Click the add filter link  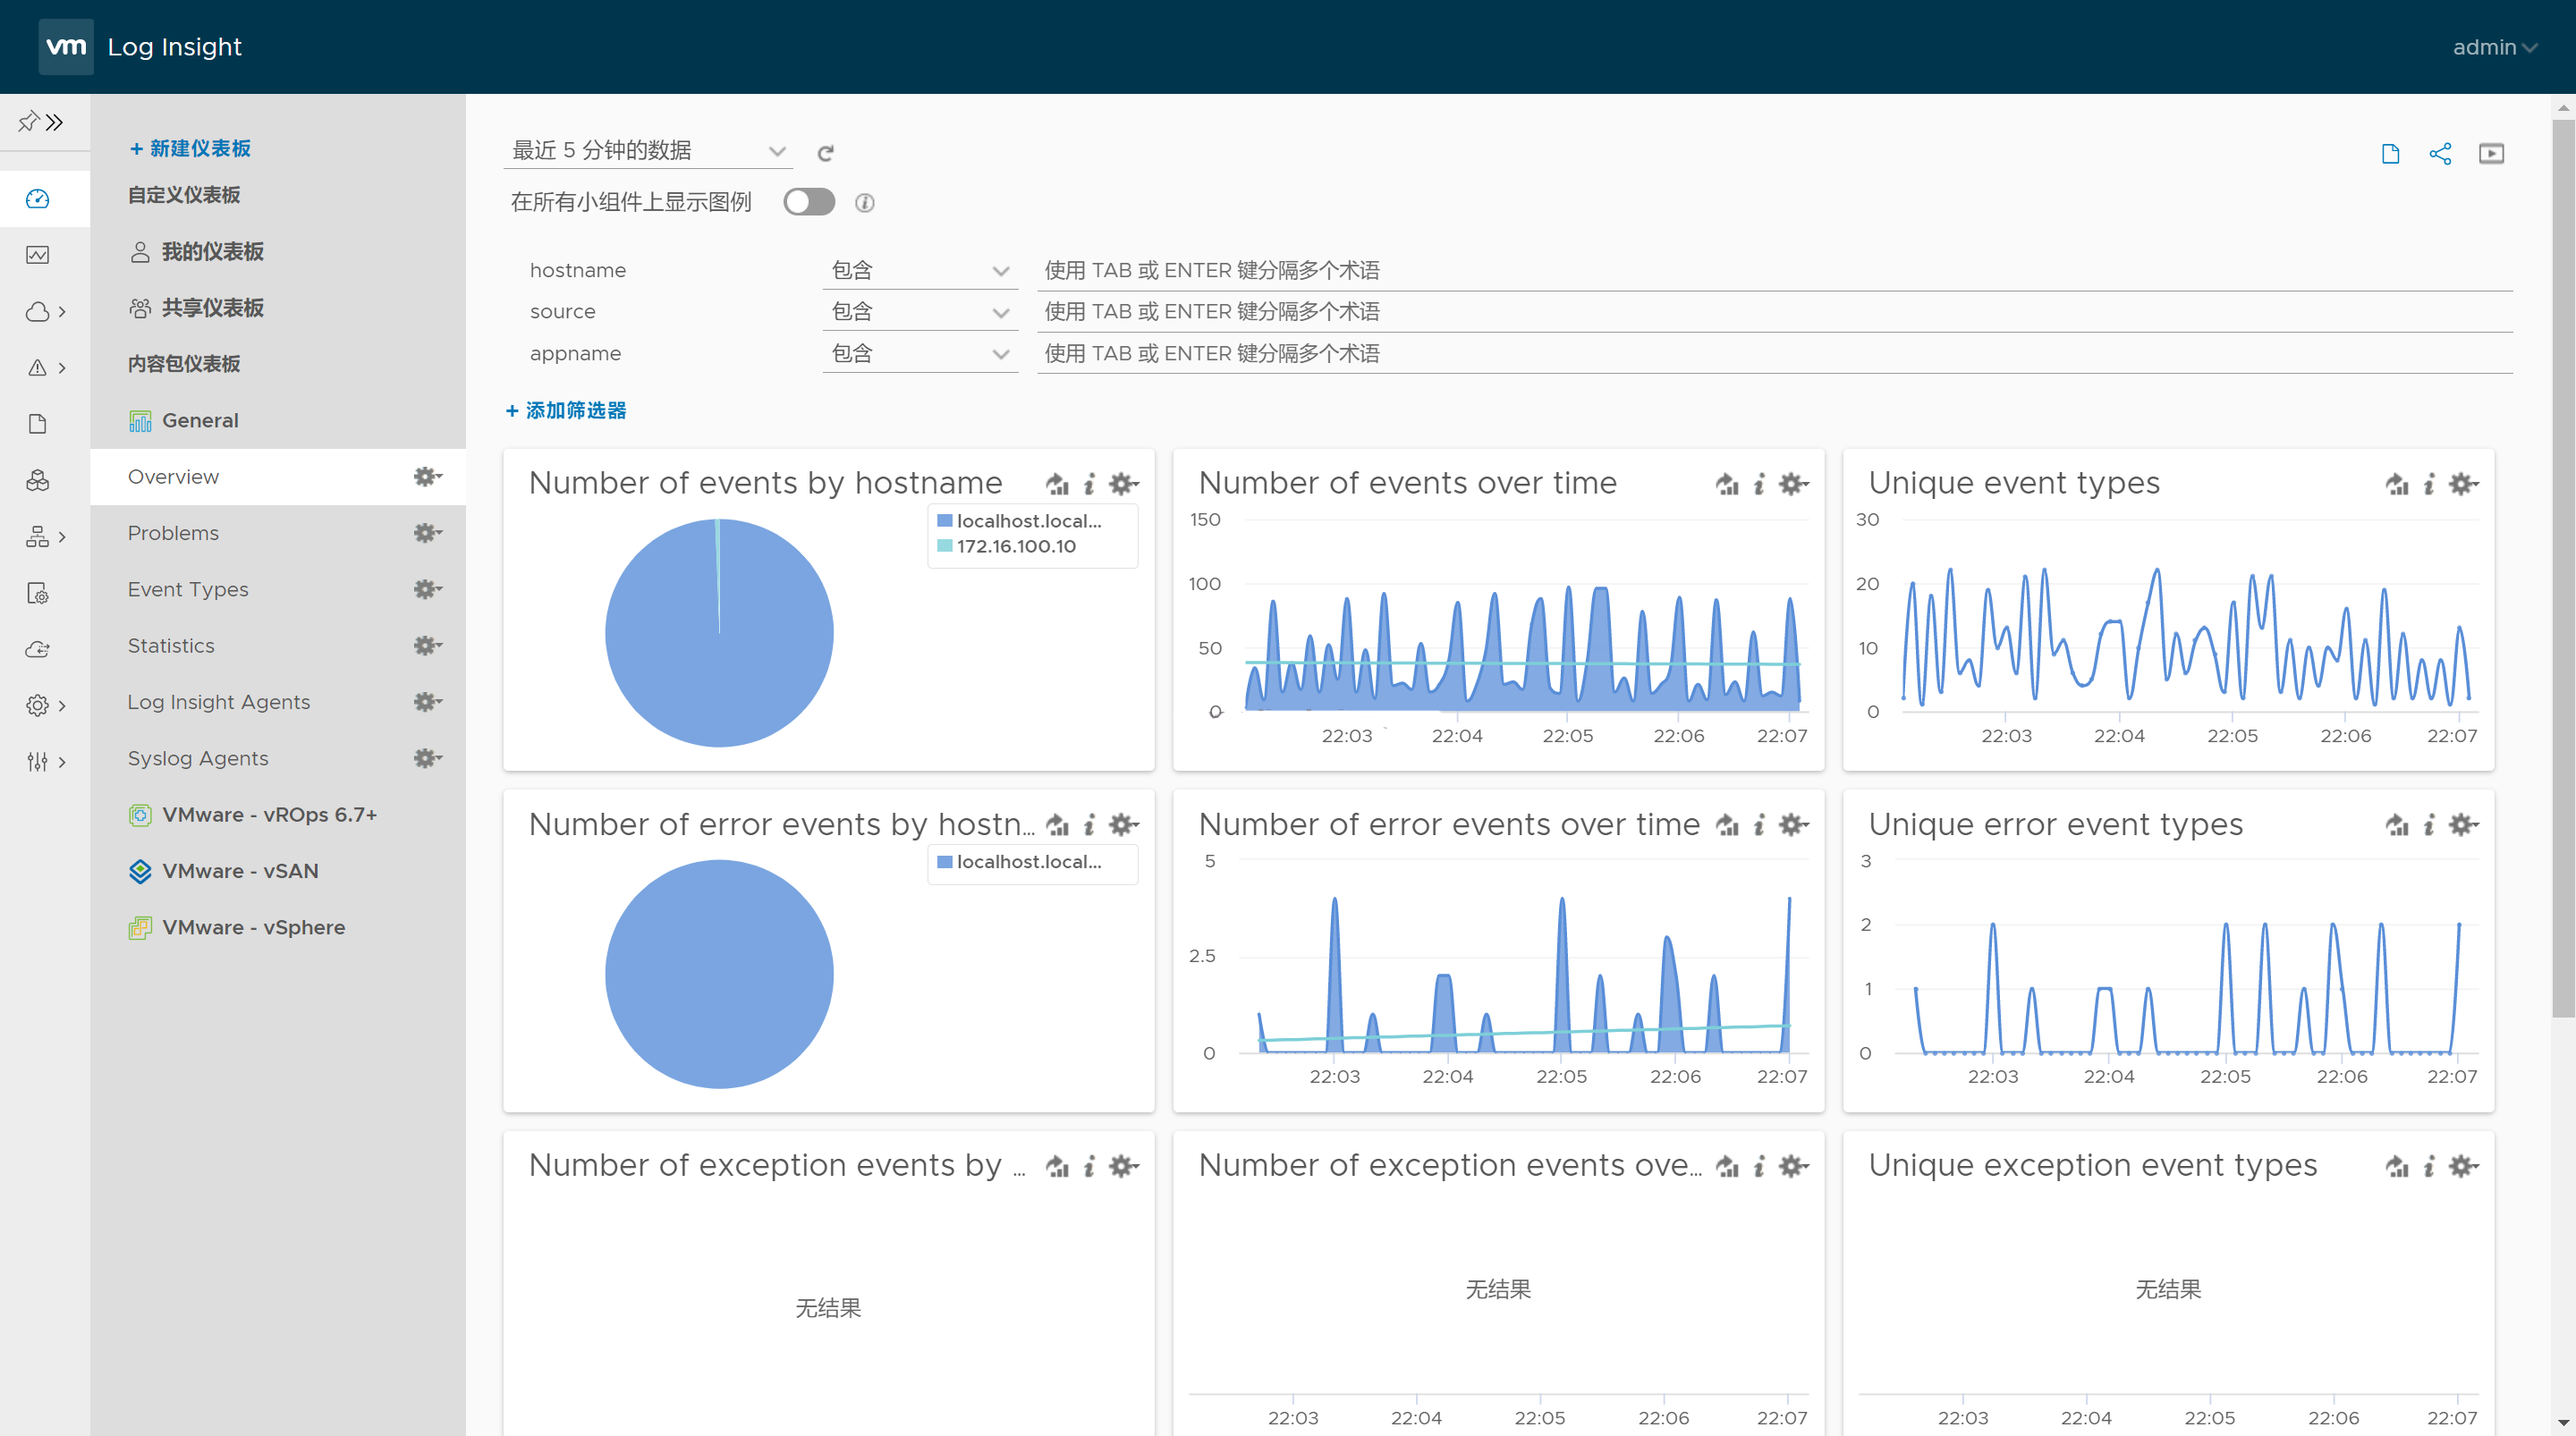point(566,410)
